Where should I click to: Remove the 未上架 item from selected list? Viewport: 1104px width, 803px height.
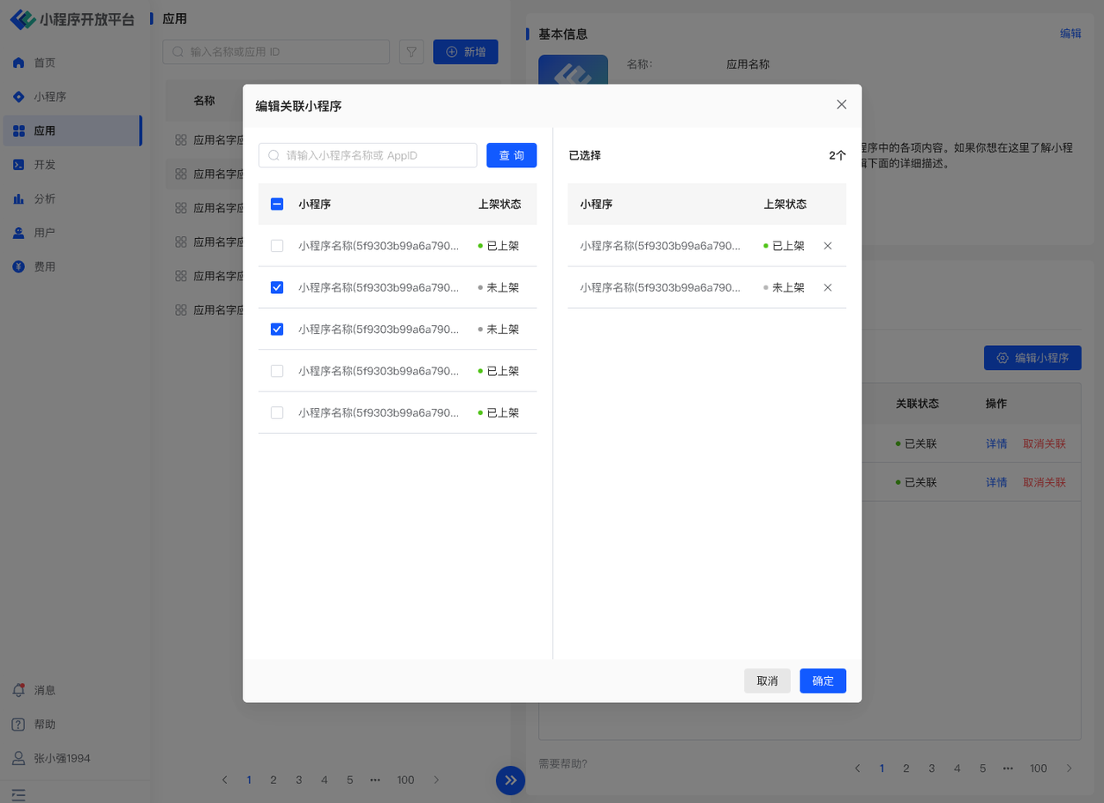click(828, 287)
